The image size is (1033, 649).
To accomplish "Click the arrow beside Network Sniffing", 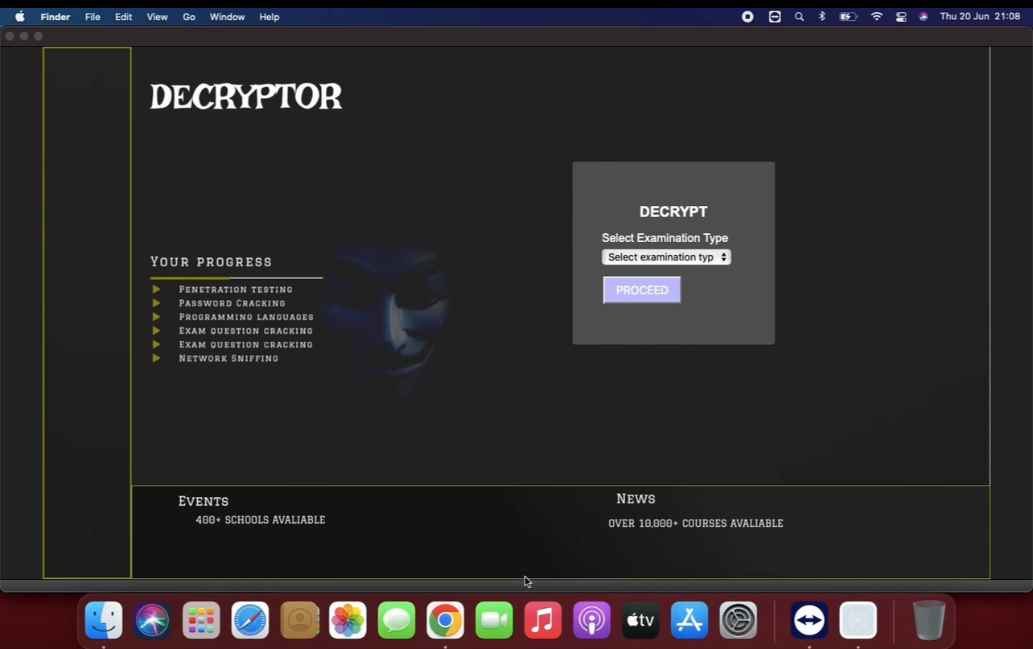I will coord(157,359).
